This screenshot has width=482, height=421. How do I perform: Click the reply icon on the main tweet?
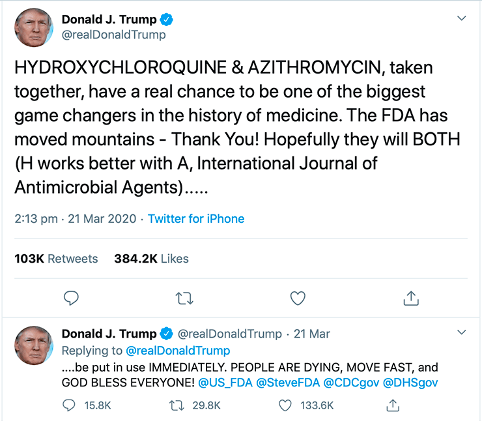(71, 298)
